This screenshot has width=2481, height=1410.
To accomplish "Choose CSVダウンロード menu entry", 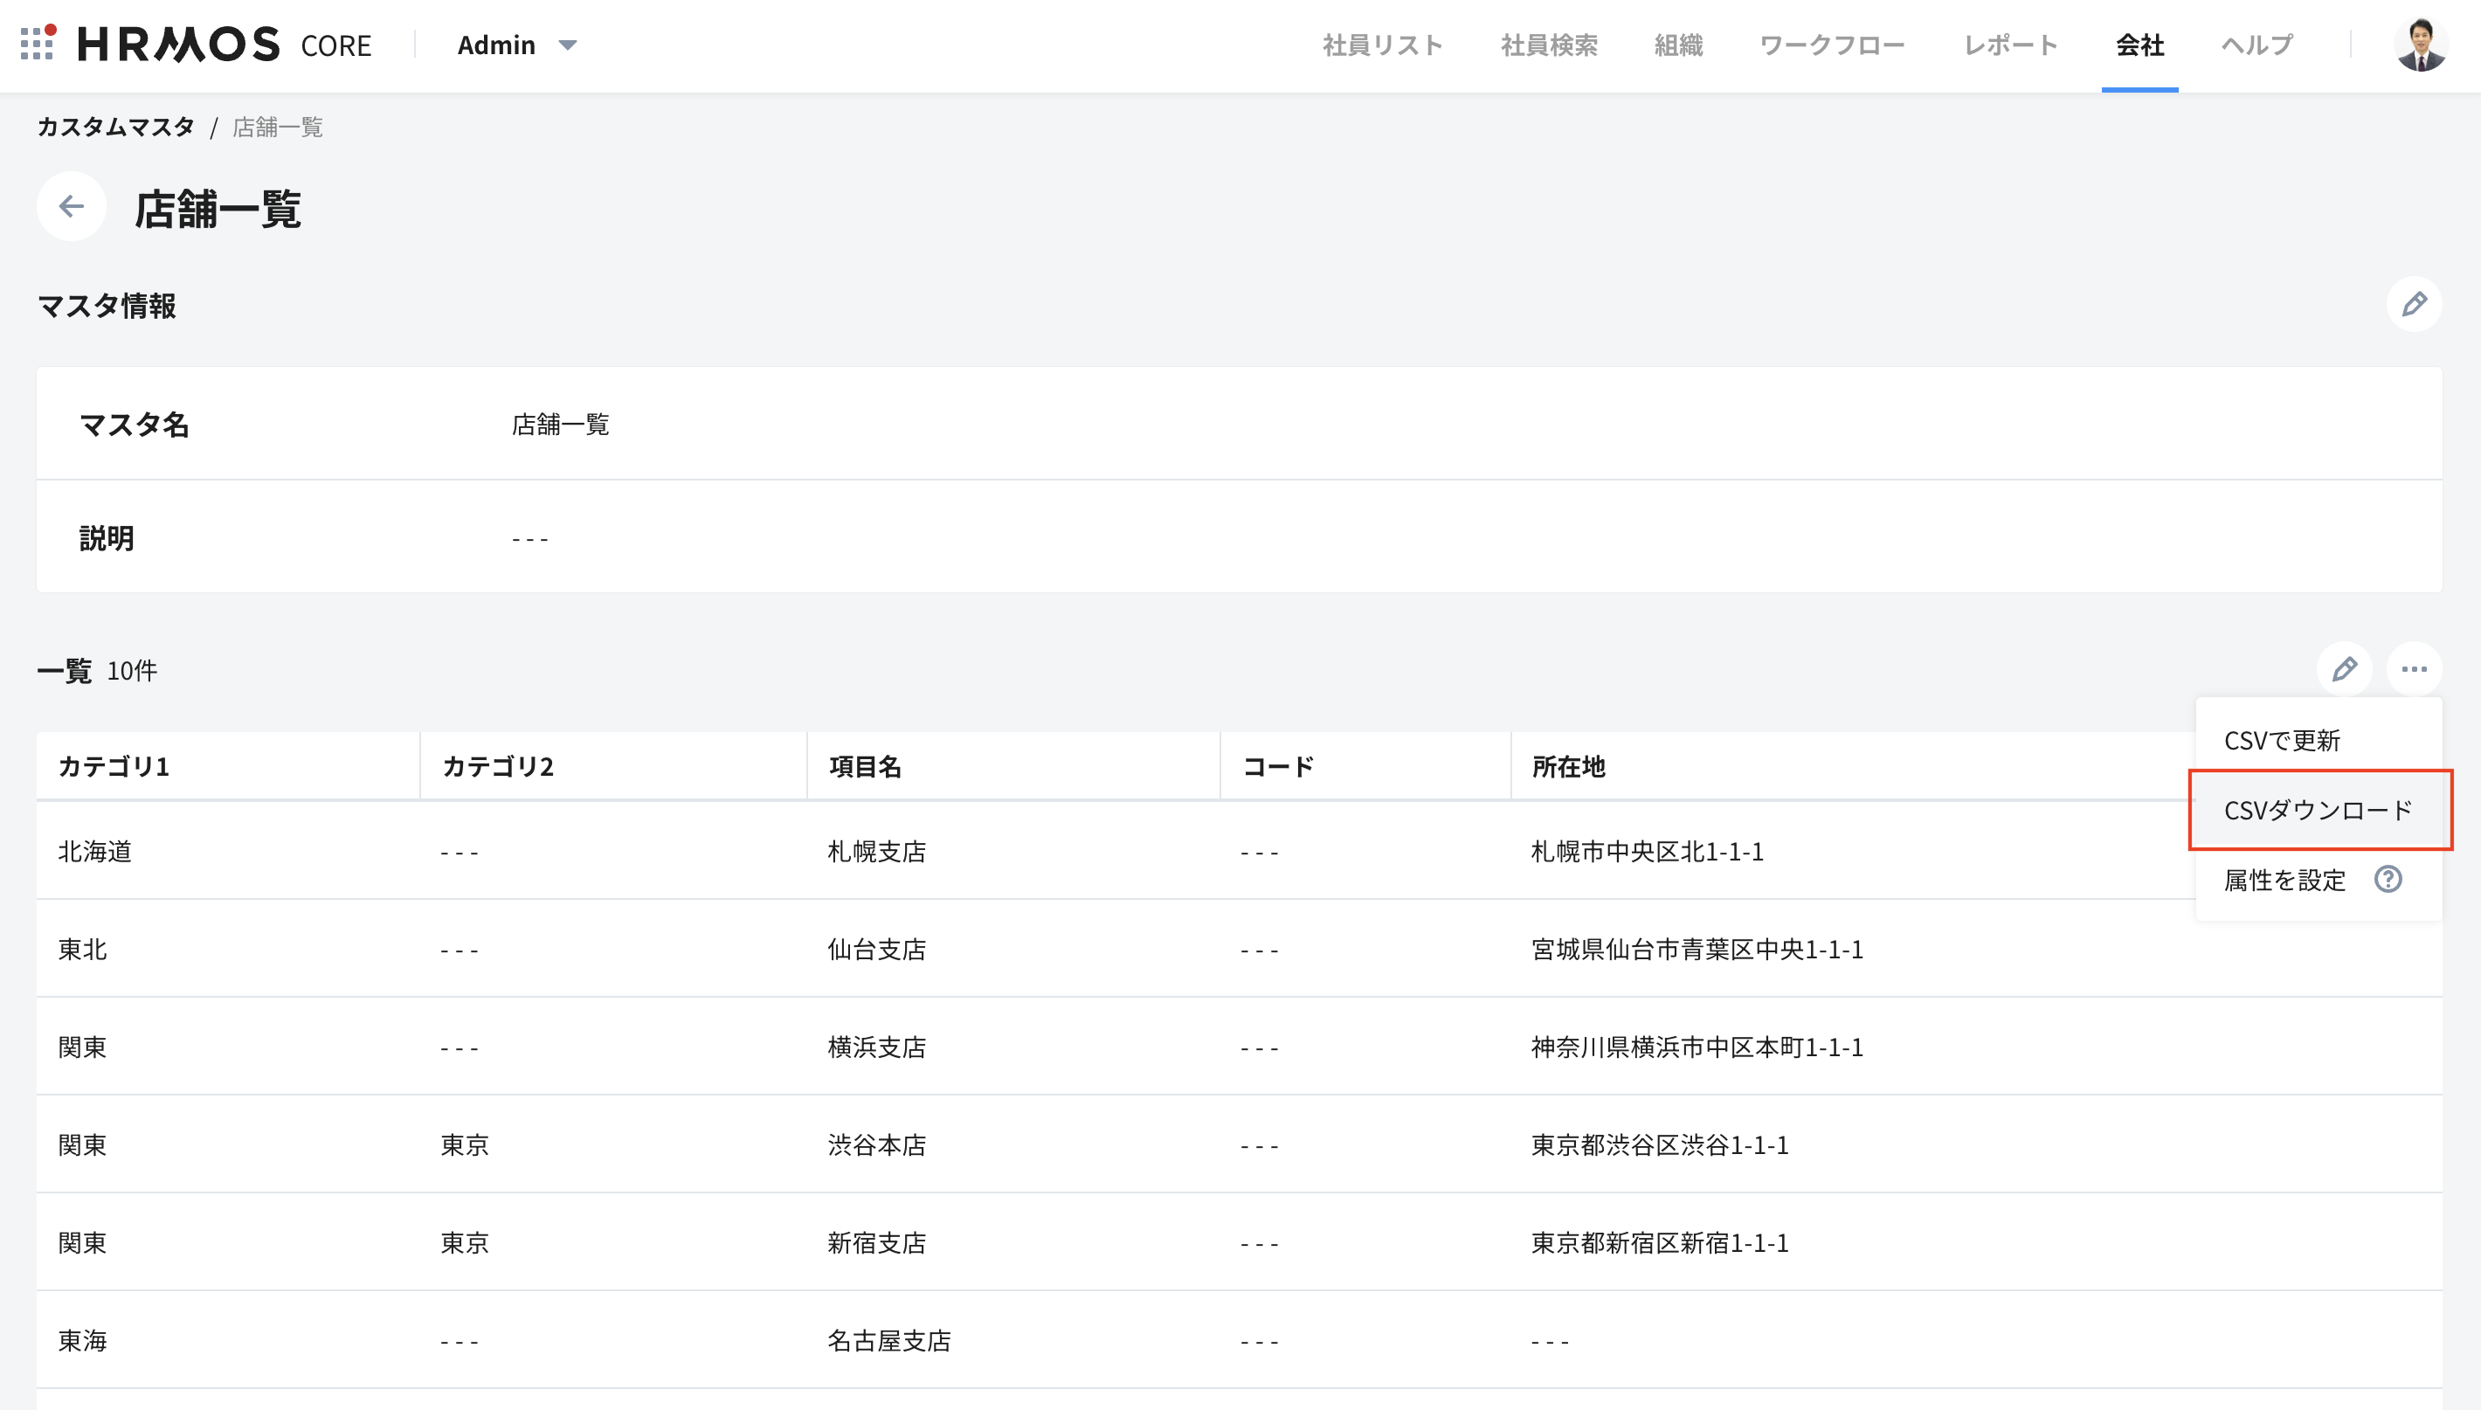I will point(2318,811).
